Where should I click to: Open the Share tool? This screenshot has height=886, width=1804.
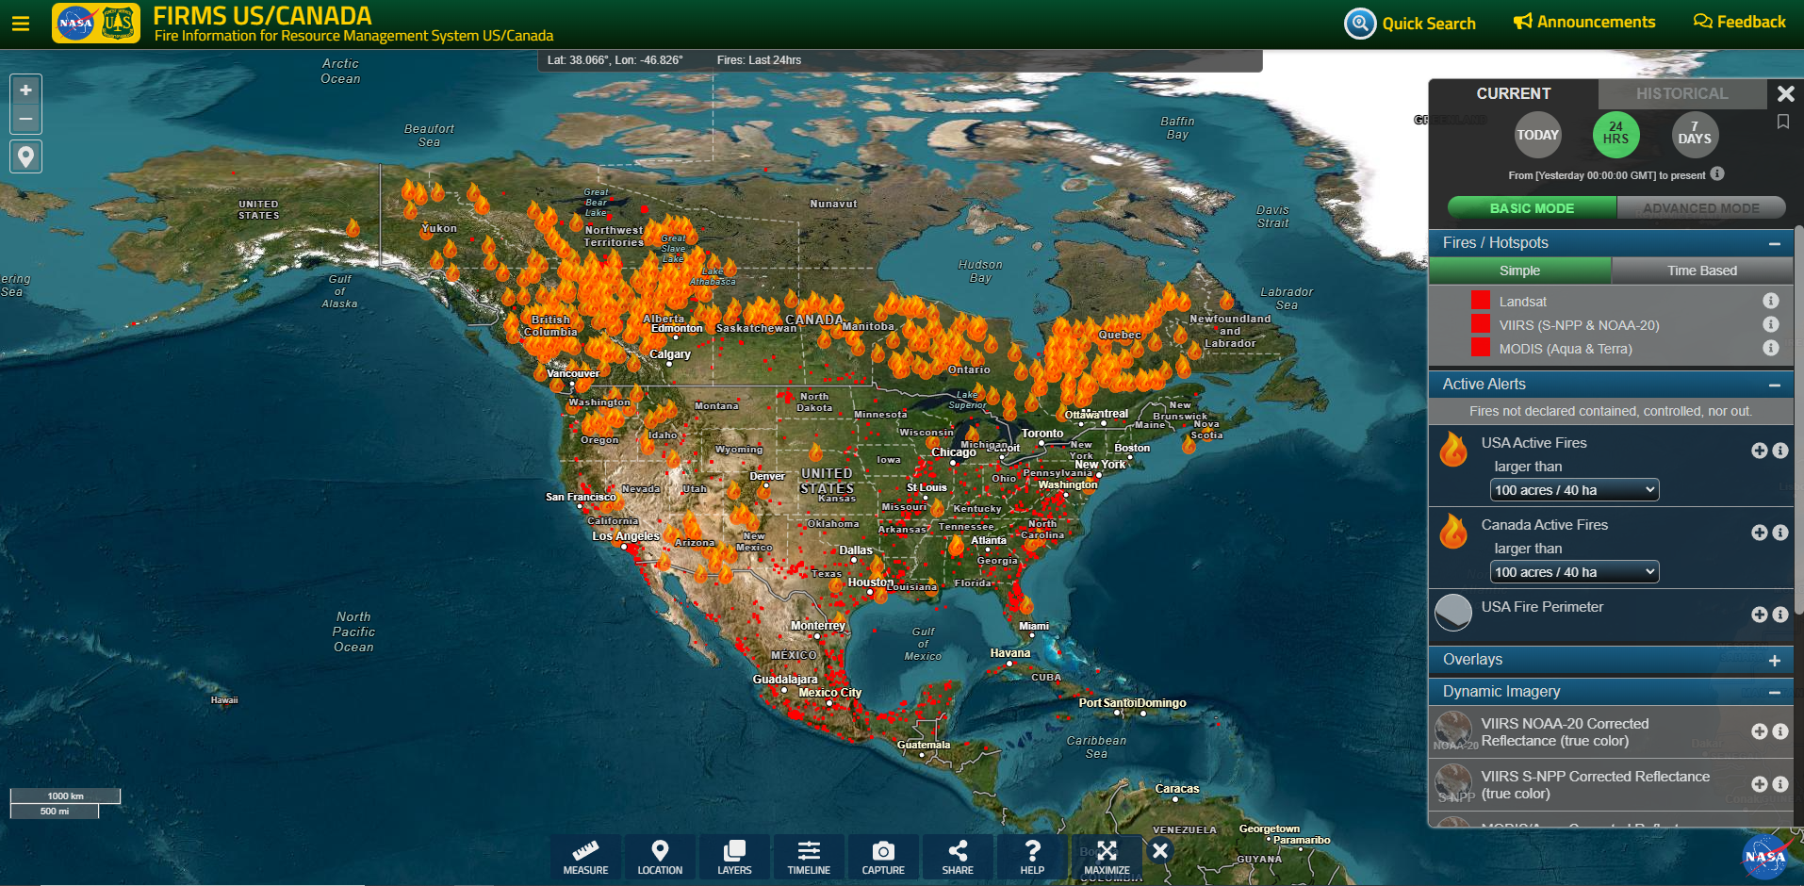(958, 857)
